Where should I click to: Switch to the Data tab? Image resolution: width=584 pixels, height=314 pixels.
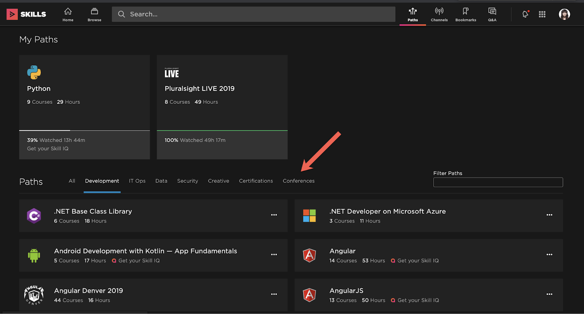pyautogui.click(x=161, y=181)
